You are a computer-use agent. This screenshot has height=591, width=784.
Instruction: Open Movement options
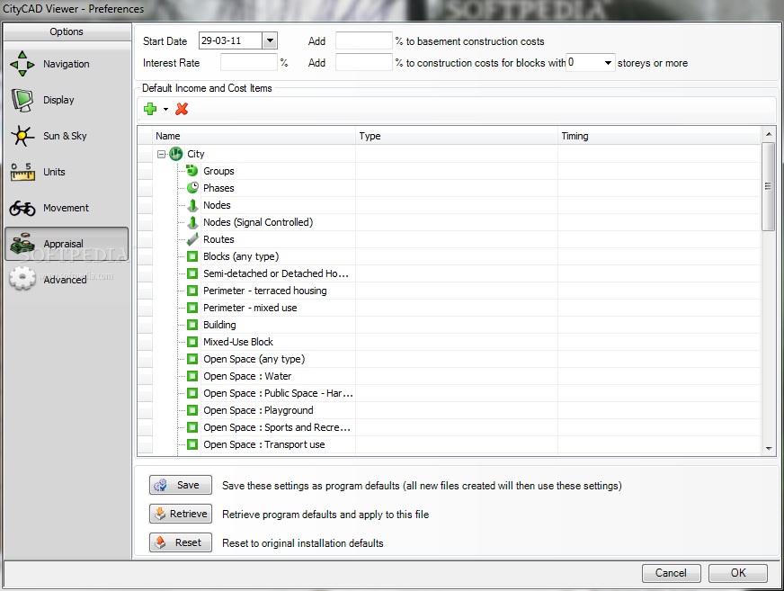pos(67,208)
